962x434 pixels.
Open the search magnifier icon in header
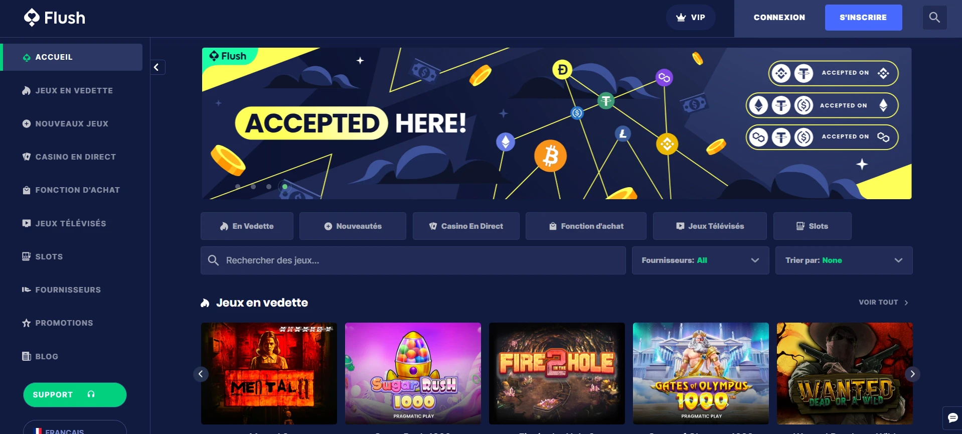934,18
